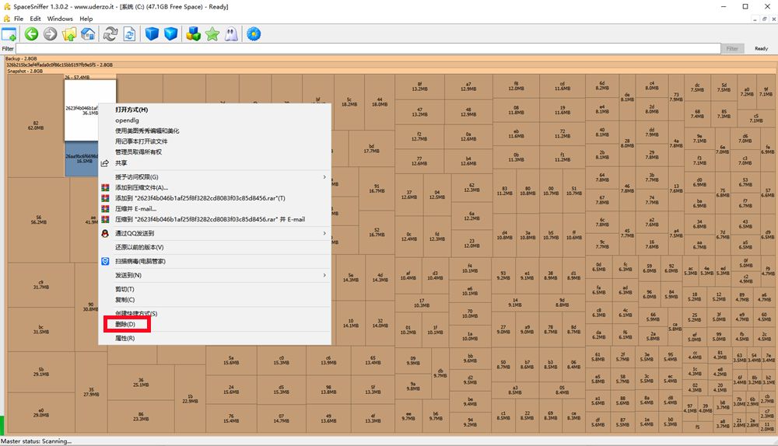The height and width of the screenshot is (446, 778).
Task: Go back using the green arrow
Action: 31,34
